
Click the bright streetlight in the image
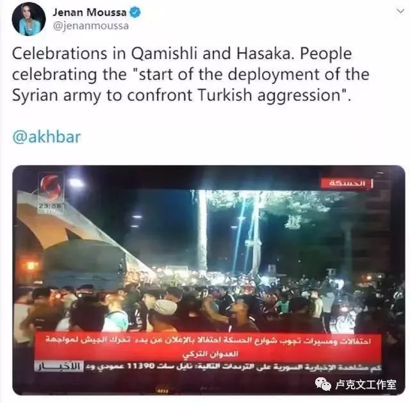click(x=76, y=182)
